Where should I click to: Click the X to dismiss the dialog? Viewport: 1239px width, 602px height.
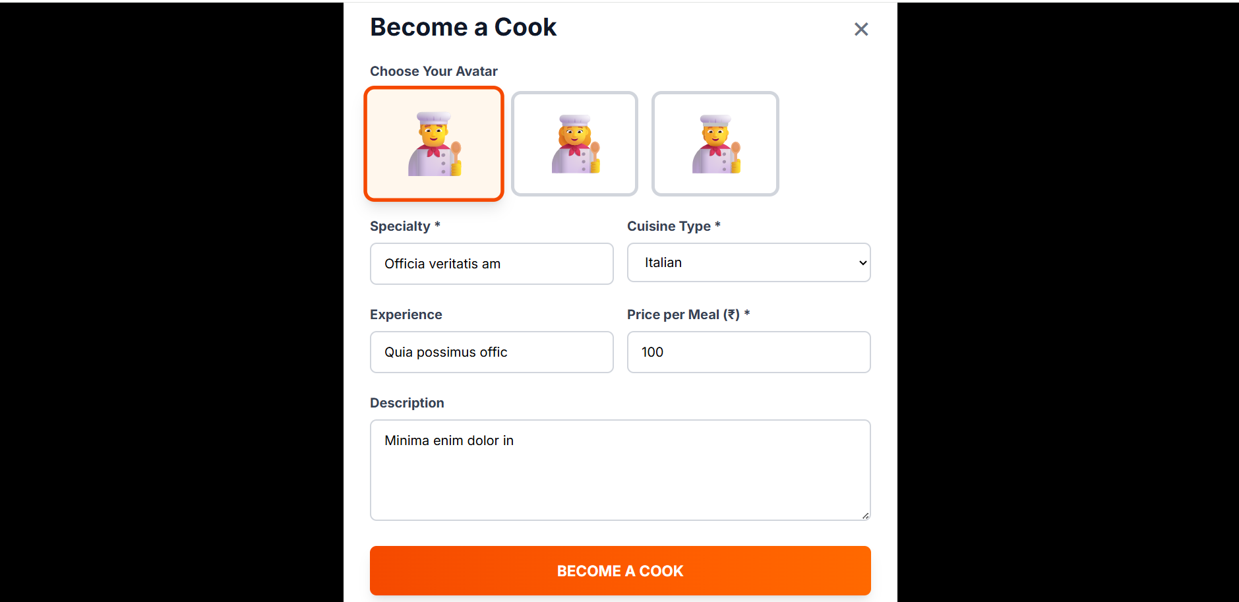point(861,29)
